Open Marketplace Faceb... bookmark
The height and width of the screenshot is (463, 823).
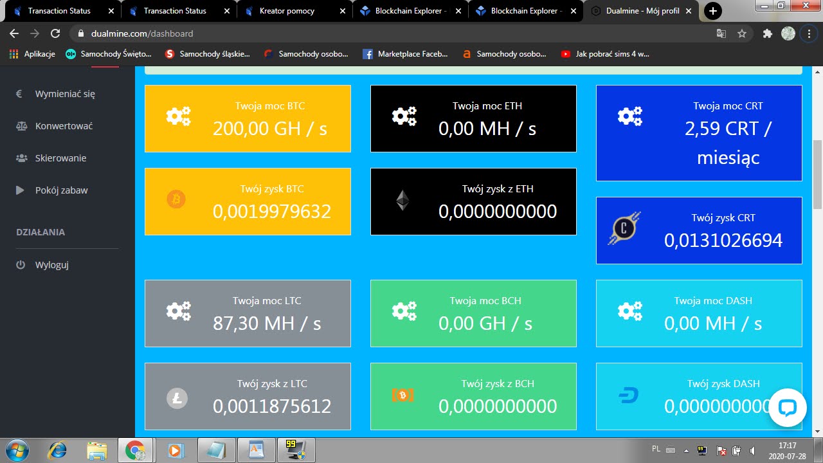click(x=405, y=54)
